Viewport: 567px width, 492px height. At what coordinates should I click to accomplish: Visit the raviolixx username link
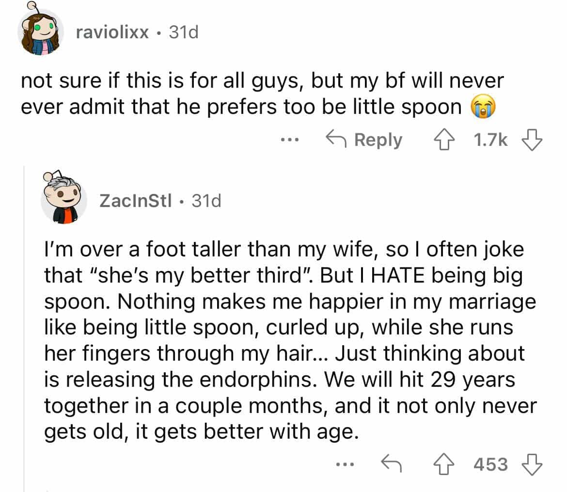(x=112, y=32)
